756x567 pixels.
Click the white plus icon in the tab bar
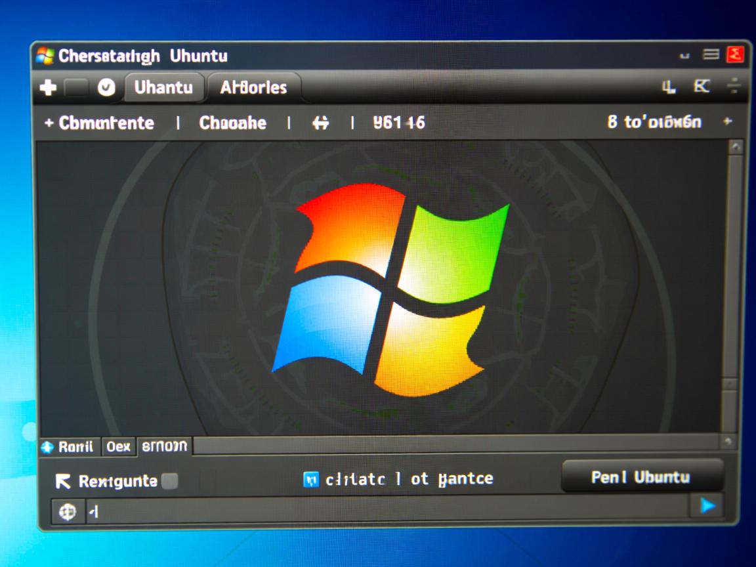(x=49, y=88)
